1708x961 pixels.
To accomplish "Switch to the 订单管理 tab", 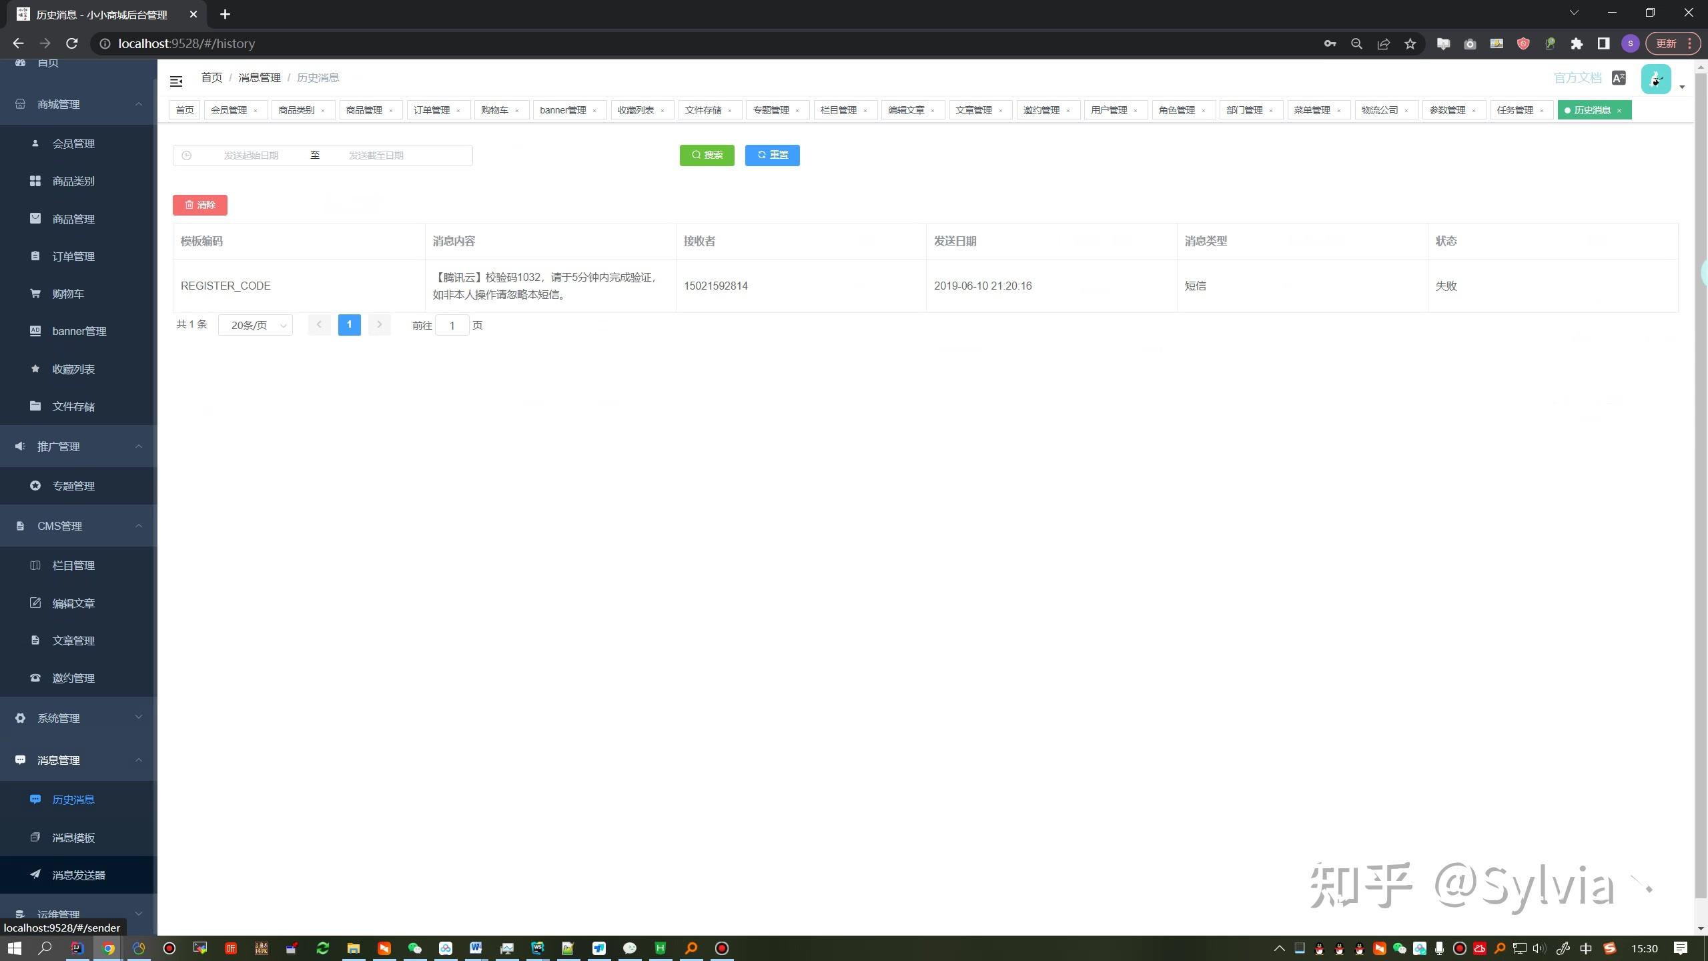I will (x=432, y=109).
